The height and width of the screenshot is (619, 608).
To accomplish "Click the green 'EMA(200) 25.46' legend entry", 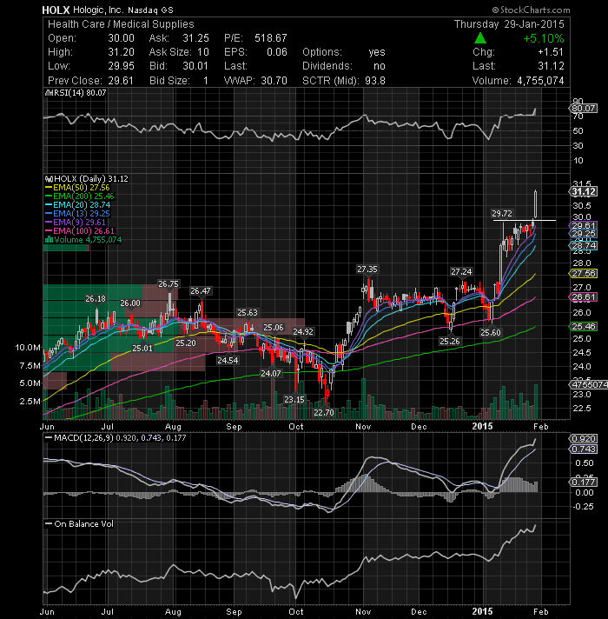I will coord(80,196).
